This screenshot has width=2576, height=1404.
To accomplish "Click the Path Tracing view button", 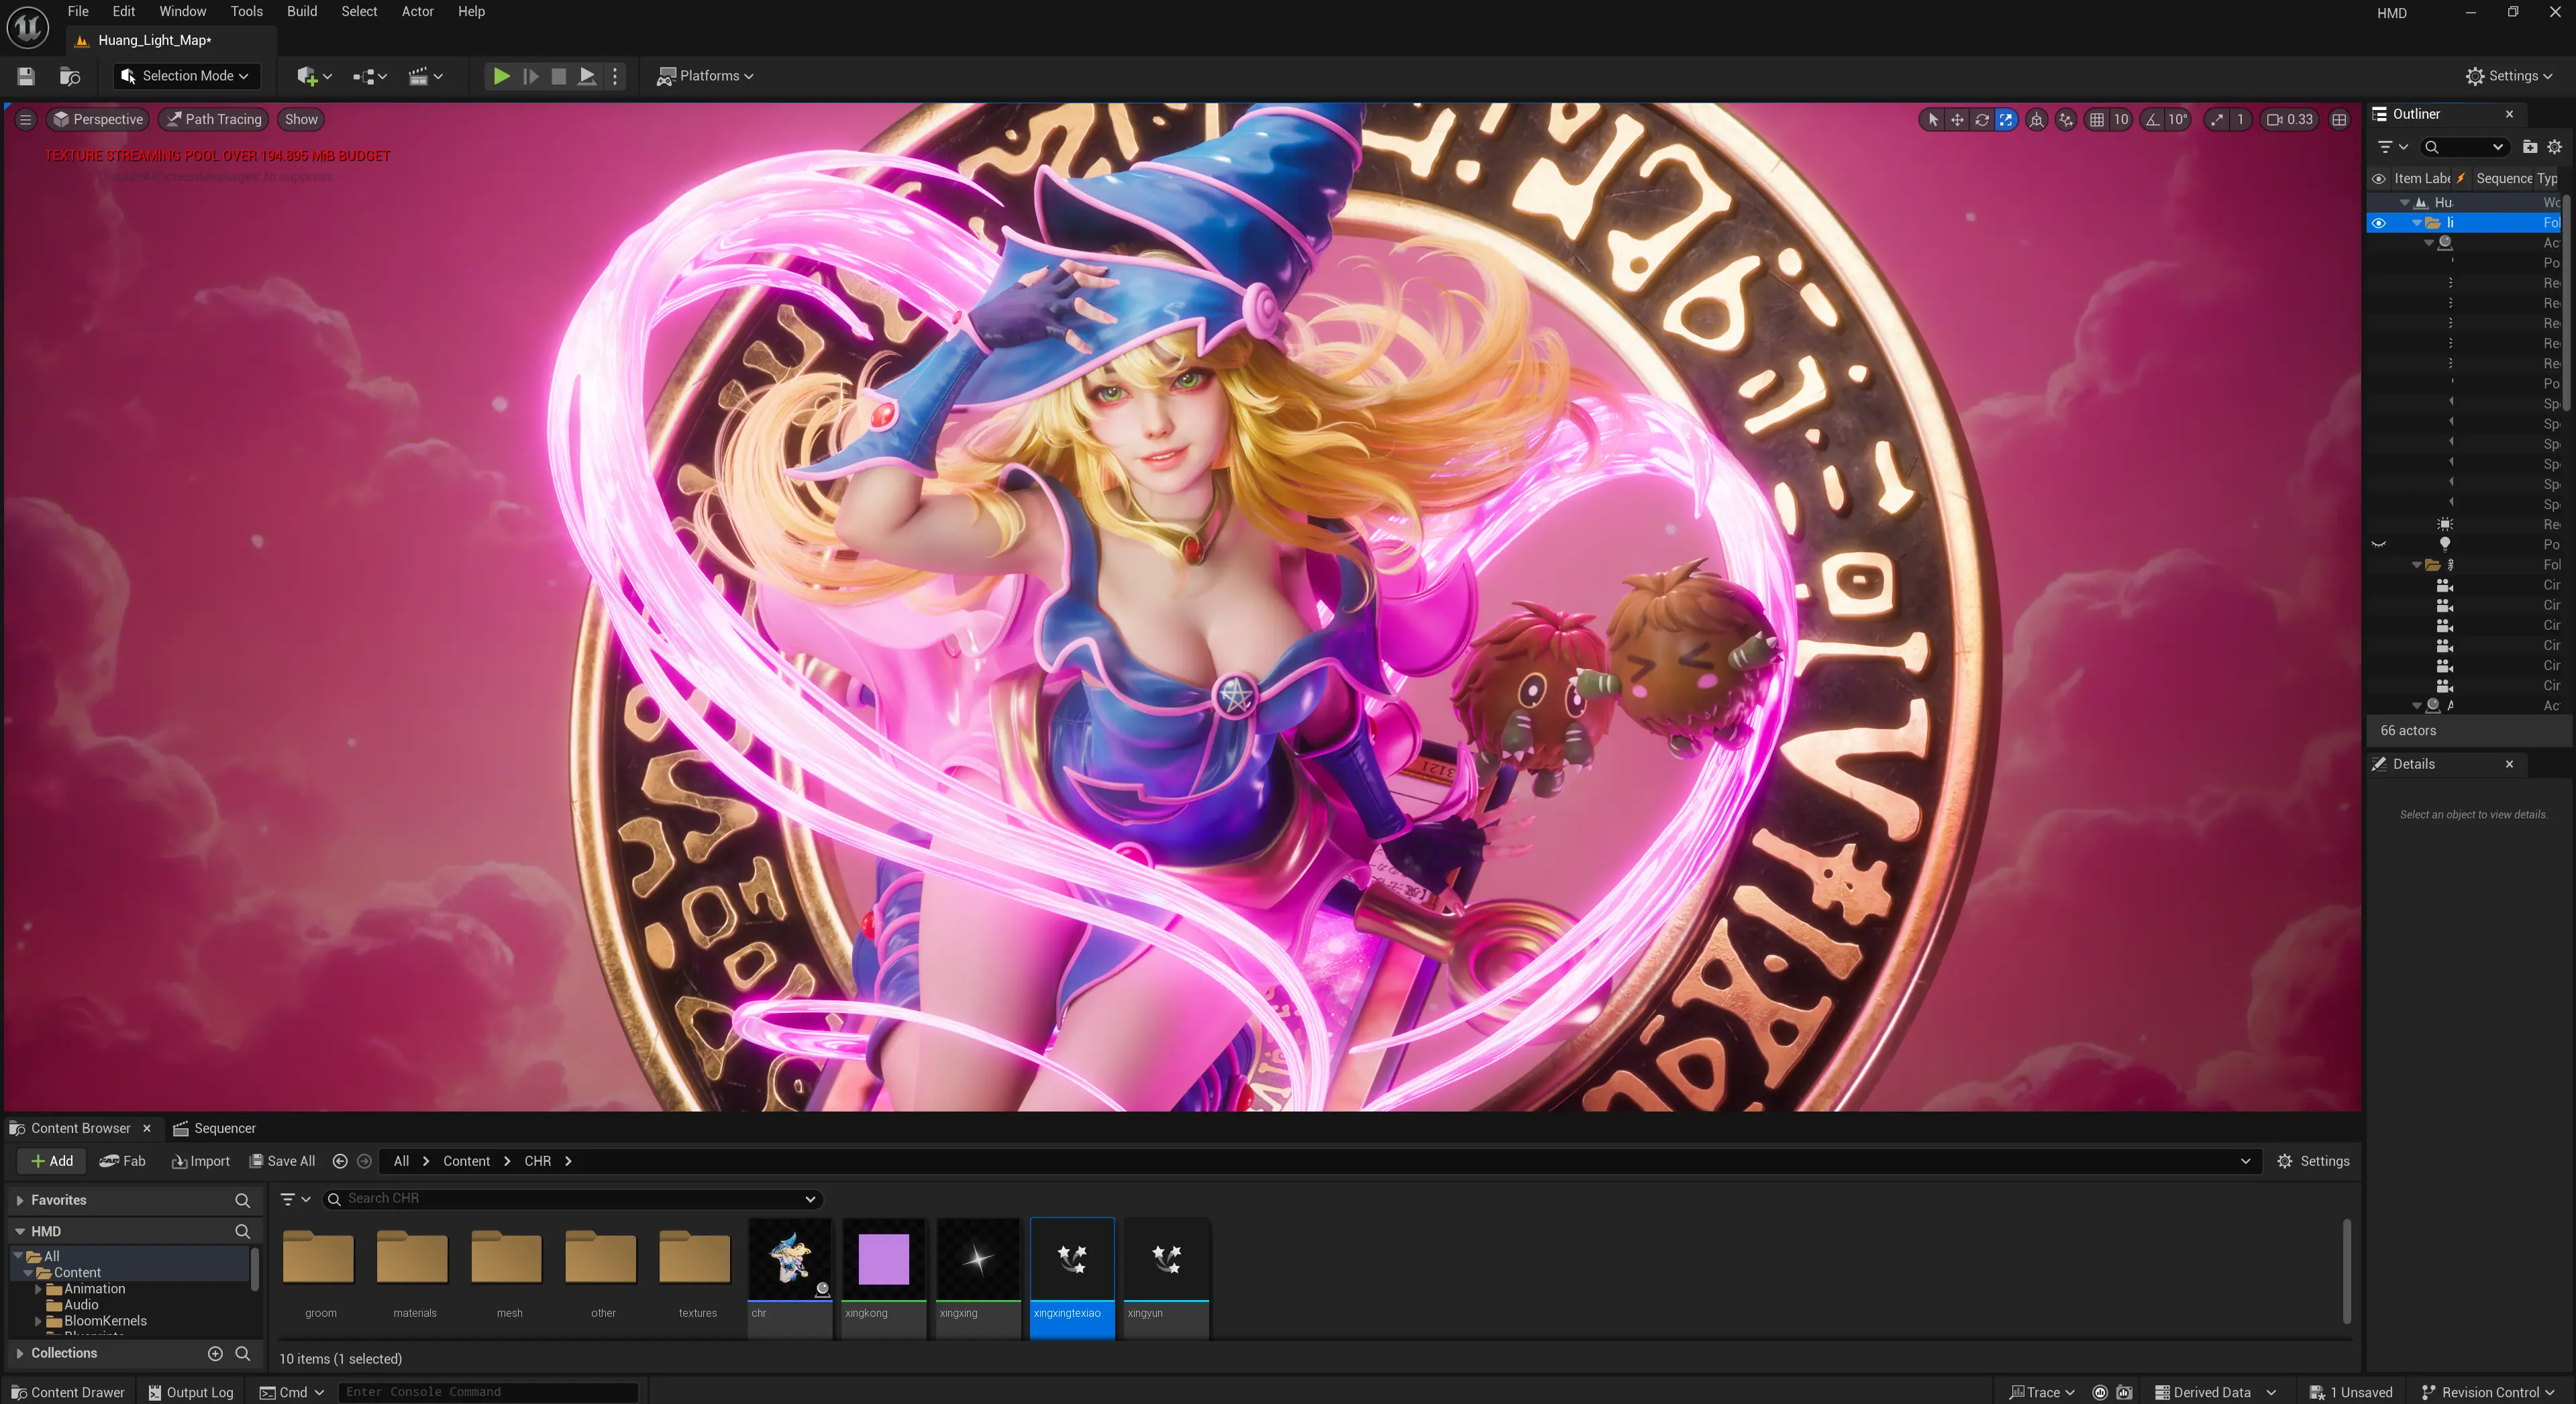I will pos(214,119).
